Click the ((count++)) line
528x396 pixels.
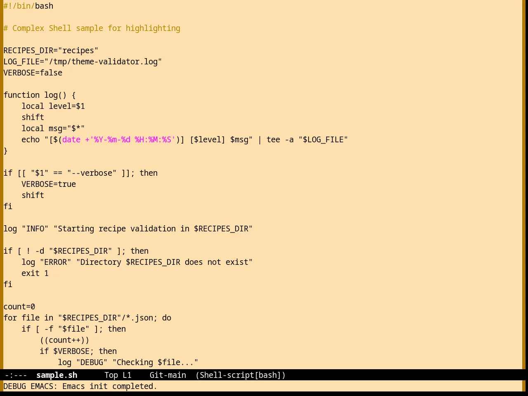pos(64,340)
